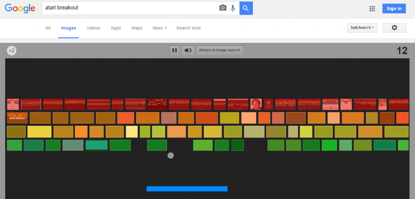
Task: Open the Maps tab
Action: pyautogui.click(x=137, y=28)
